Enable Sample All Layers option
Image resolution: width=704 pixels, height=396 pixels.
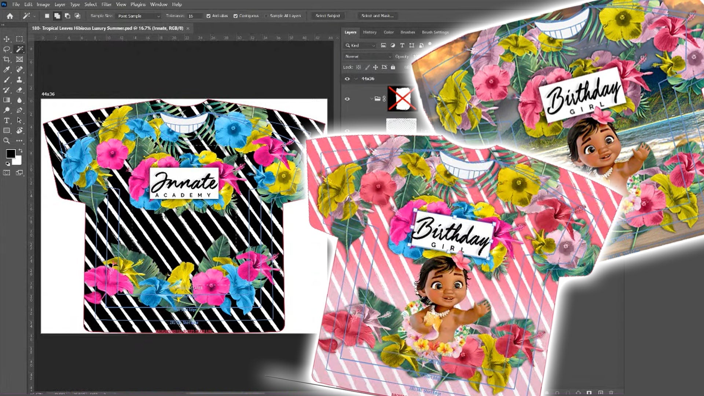(x=267, y=16)
